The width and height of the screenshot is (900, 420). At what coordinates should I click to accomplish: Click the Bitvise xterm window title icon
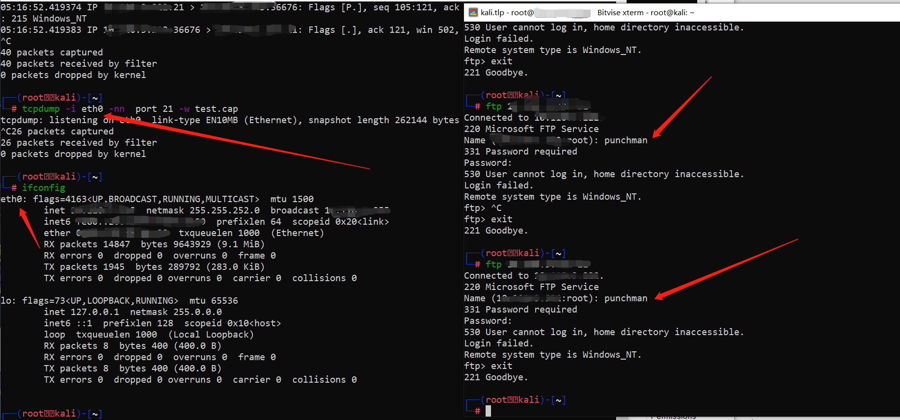[x=473, y=12]
